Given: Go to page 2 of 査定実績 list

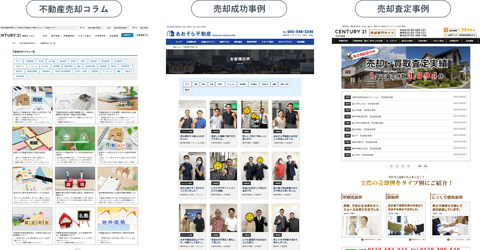Looking at the screenshot, I should (391, 166).
